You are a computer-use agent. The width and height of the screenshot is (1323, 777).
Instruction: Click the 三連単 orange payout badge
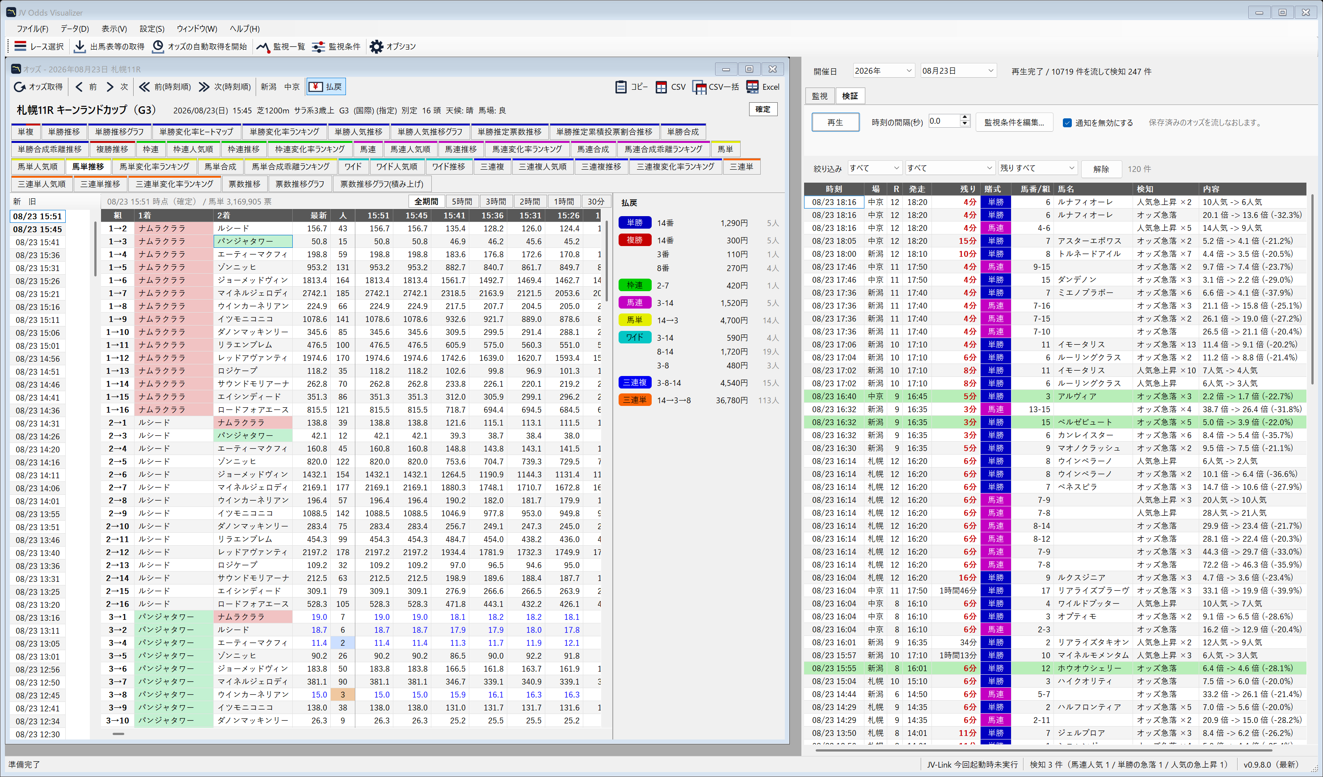coord(635,400)
